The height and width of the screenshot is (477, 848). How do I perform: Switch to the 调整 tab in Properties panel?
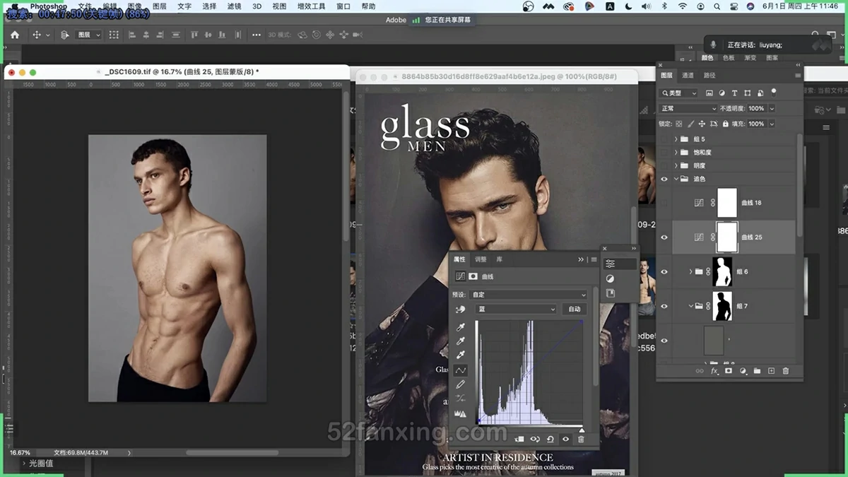481,260
